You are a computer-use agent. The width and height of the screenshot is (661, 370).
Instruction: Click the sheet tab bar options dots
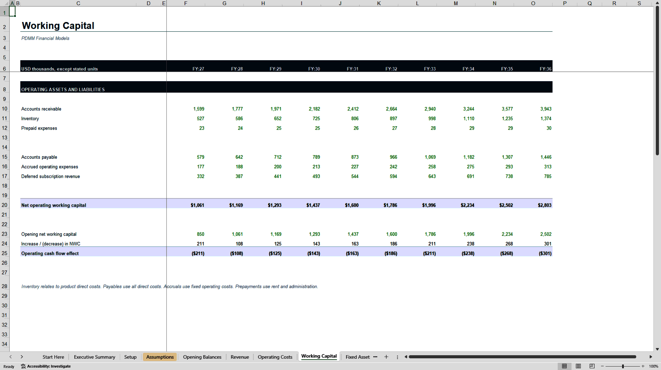pos(397,357)
